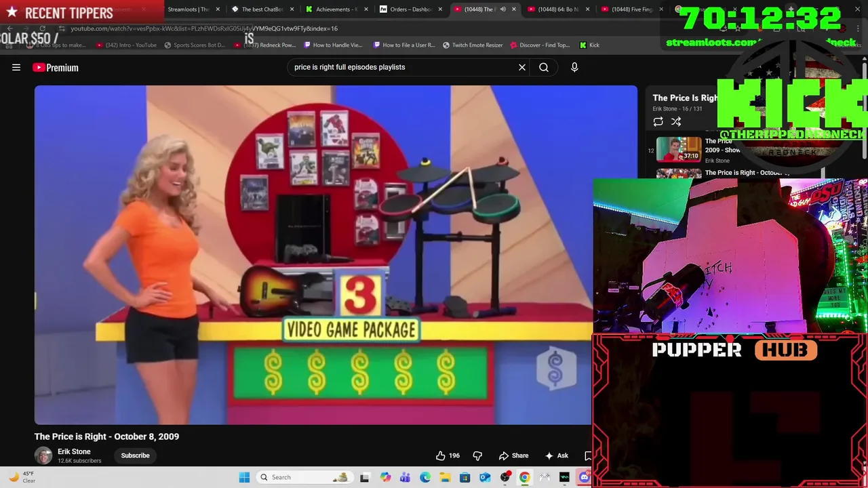The width and height of the screenshot is (868, 488).
Task: Share the video
Action: click(513, 455)
